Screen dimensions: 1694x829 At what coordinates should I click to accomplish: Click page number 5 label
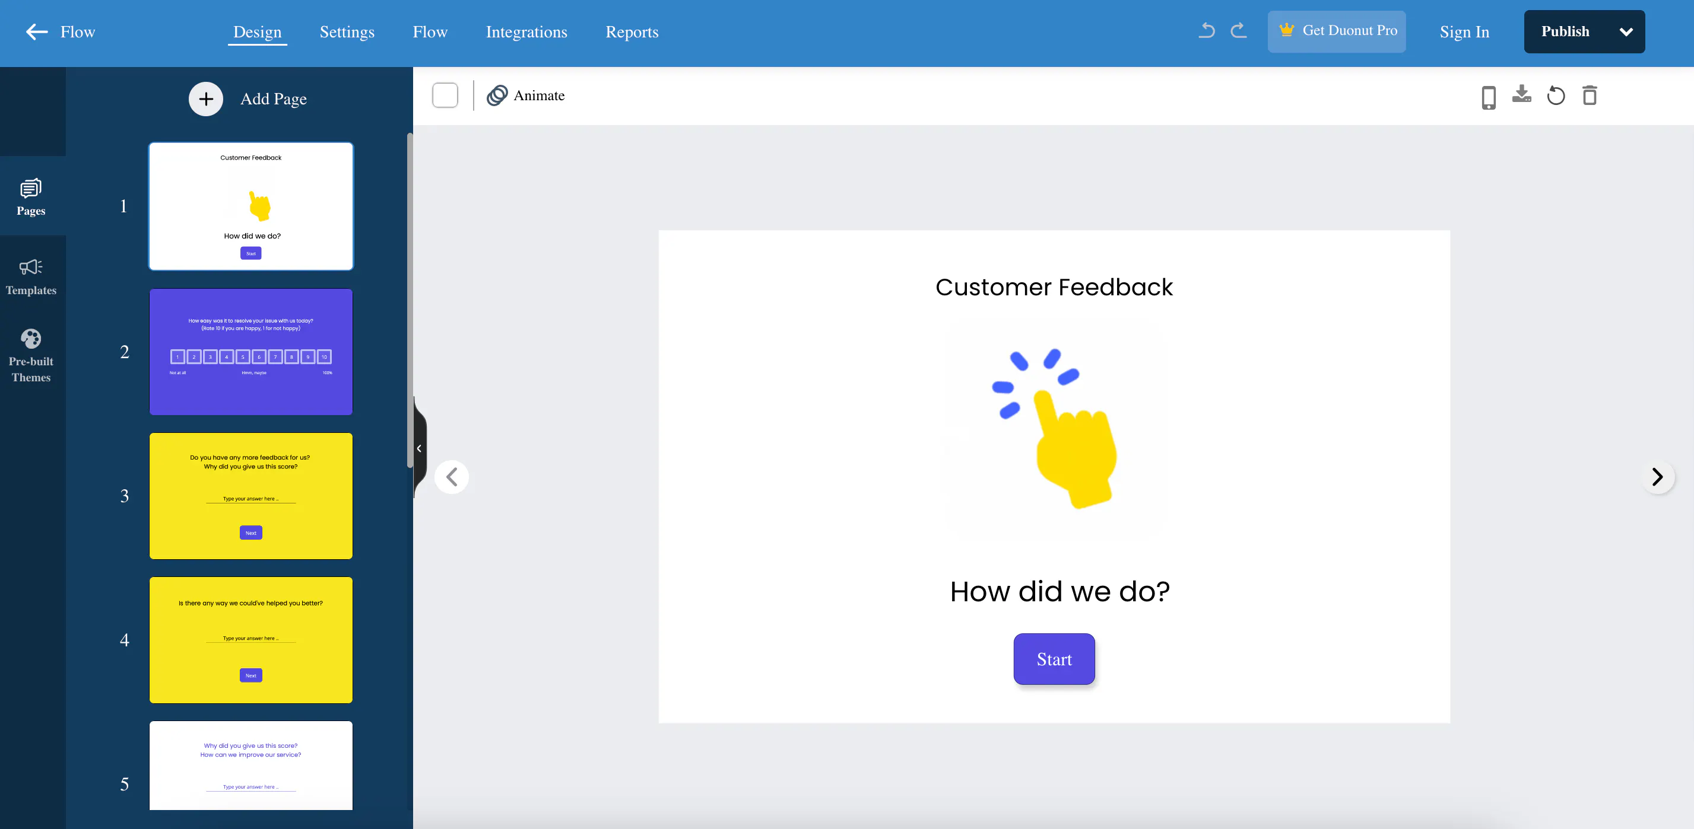pos(124,784)
